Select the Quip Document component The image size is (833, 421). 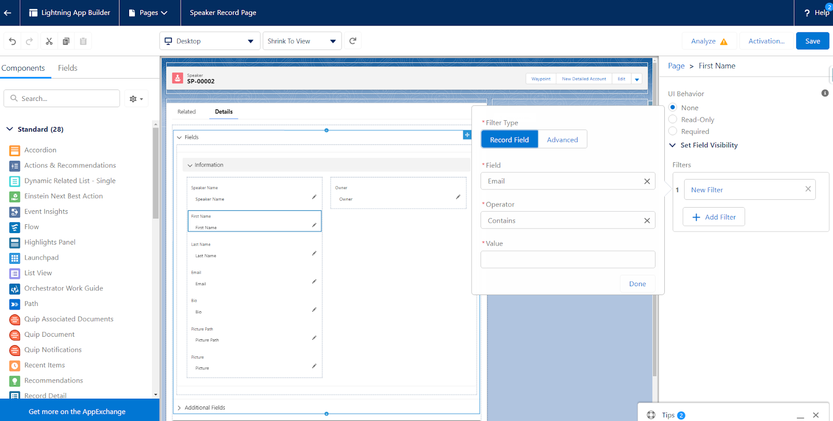[x=49, y=335]
